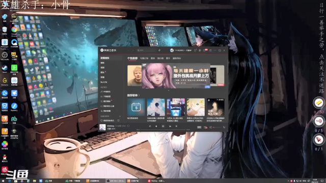326x183 pixels.
Task: Expand the 推荐歌单 section arrow
Action: point(139,95)
